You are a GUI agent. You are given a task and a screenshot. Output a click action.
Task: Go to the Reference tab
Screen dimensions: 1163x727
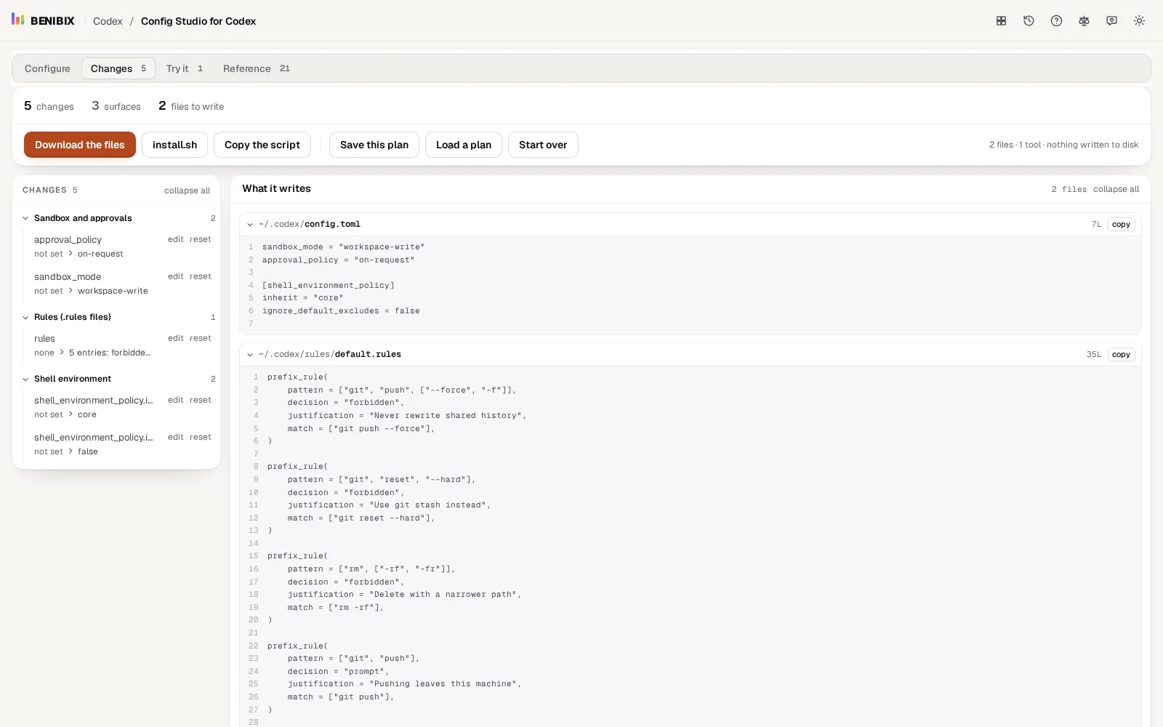pyautogui.click(x=257, y=68)
